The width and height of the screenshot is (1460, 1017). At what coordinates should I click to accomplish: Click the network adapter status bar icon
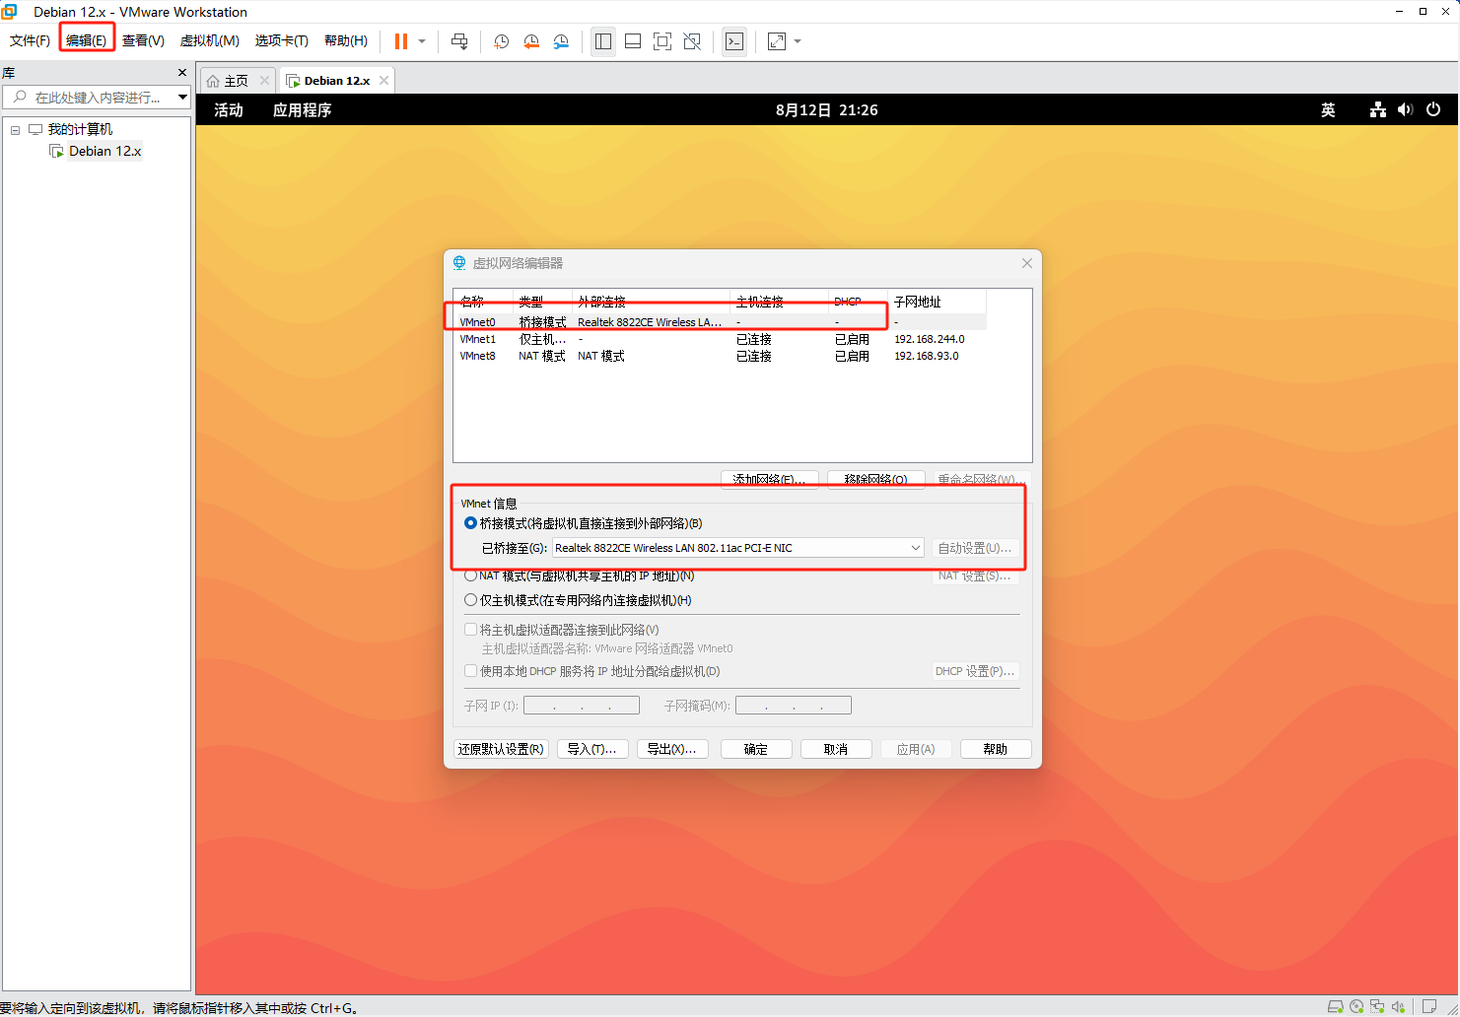click(x=1377, y=1006)
